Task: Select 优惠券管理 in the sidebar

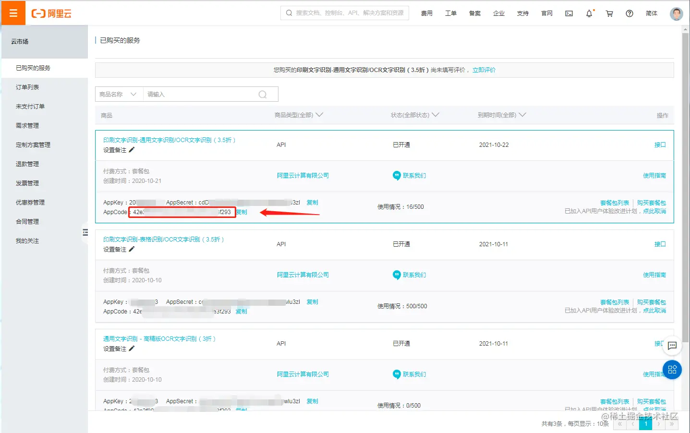Action: point(45,203)
